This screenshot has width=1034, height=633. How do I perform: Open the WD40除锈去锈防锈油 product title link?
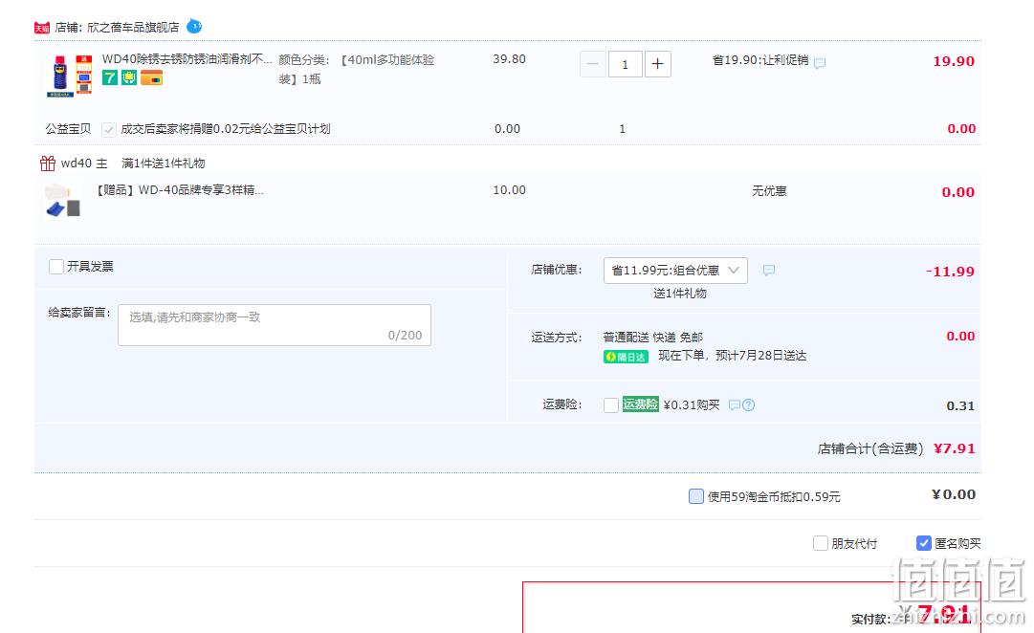click(x=187, y=58)
